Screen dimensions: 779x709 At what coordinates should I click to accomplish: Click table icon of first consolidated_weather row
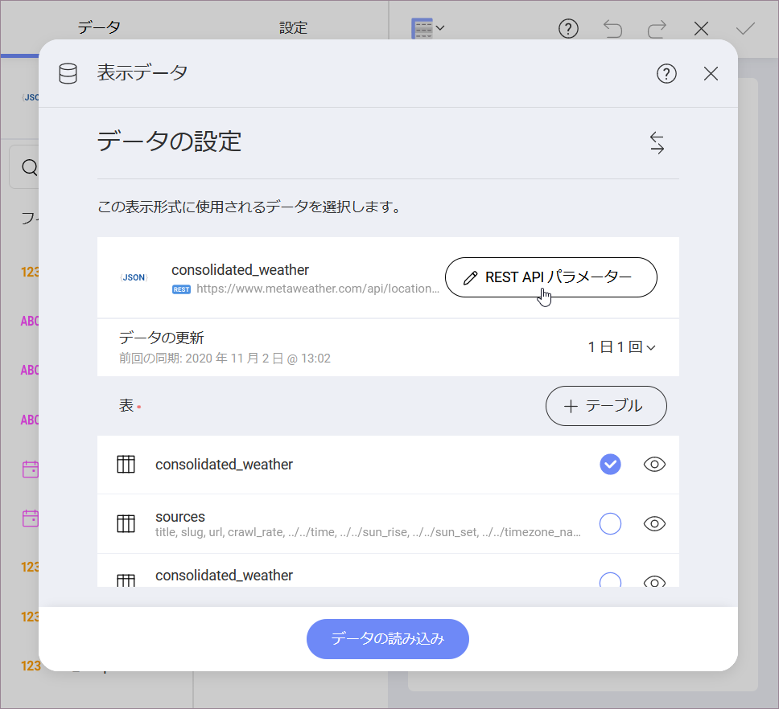pyautogui.click(x=126, y=465)
